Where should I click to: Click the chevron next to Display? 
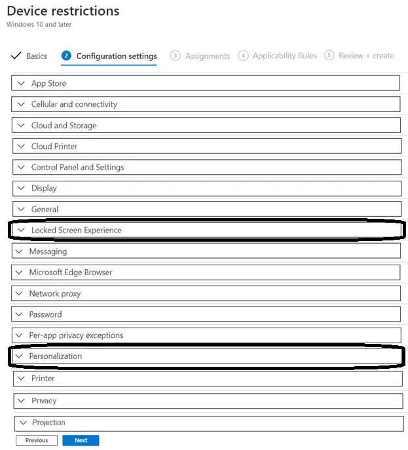point(21,188)
